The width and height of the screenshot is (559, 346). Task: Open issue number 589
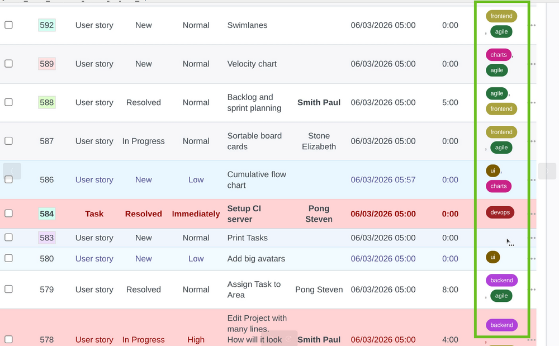tap(47, 64)
